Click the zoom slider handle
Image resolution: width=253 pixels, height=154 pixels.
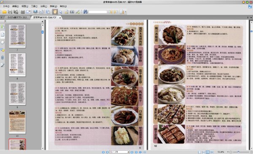tap(239, 152)
